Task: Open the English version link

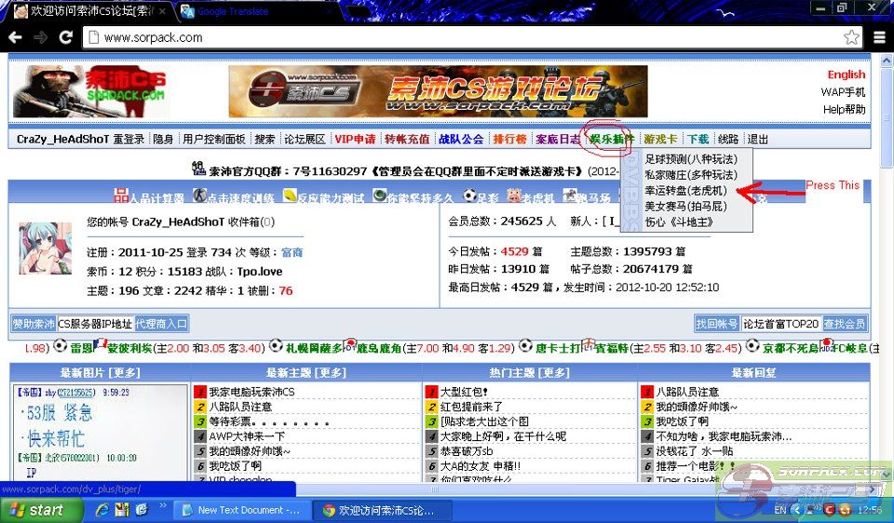Action: pyautogui.click(x=847, y=74)
